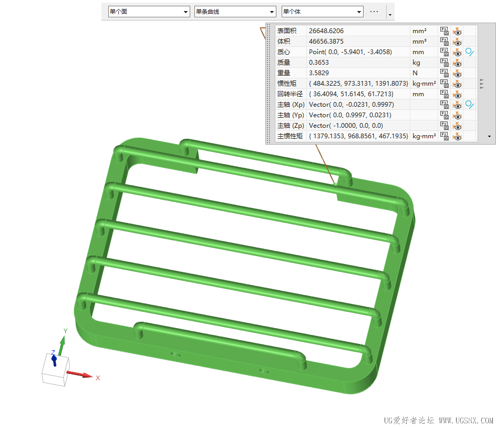Click the red X axis arrow of triad
The height and width of the screenshot is (427, 496).
point(80,374)
